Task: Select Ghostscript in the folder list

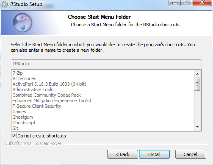Action: 24,123
